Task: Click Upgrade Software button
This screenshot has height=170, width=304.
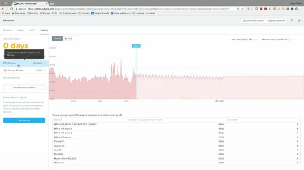Action: pyautogui.click(x=277, y=21)
